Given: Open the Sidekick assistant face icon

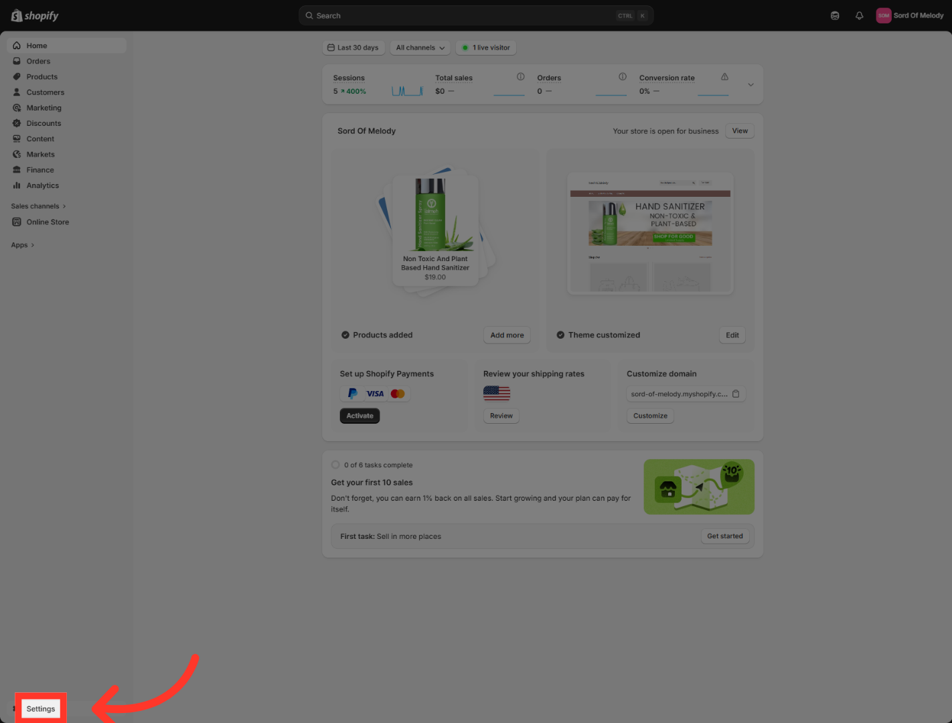Looking at the screenshot, I should [835, 15].
